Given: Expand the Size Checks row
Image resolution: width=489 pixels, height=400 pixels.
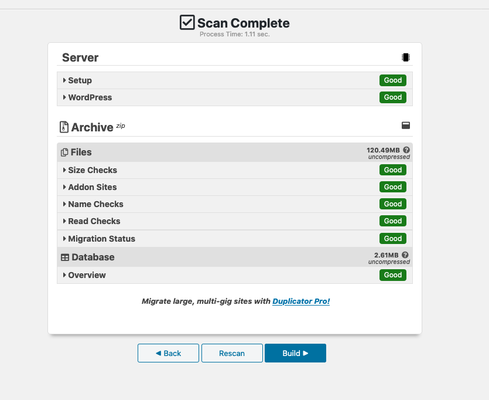Looking at the screenshot, I should 234,170.
